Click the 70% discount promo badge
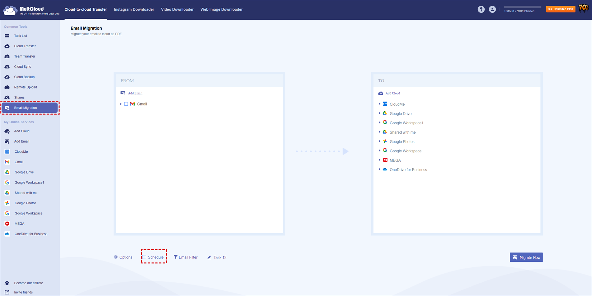This screenshot has width=592, height=296. [584, 8]
